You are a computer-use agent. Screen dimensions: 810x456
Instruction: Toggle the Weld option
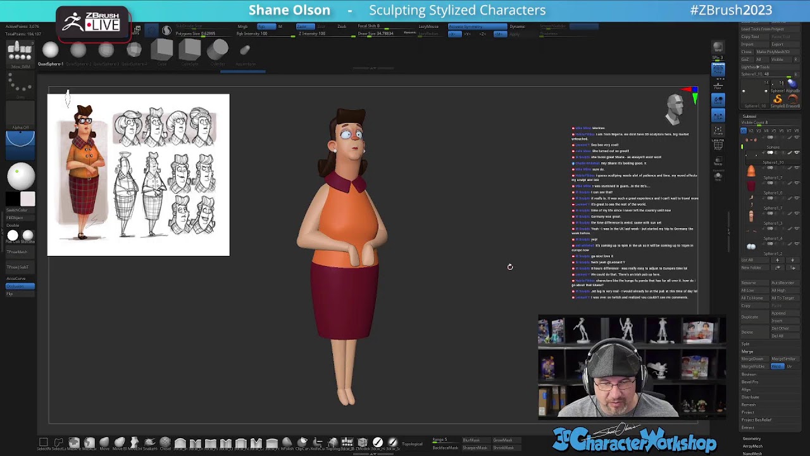(777, 367)
